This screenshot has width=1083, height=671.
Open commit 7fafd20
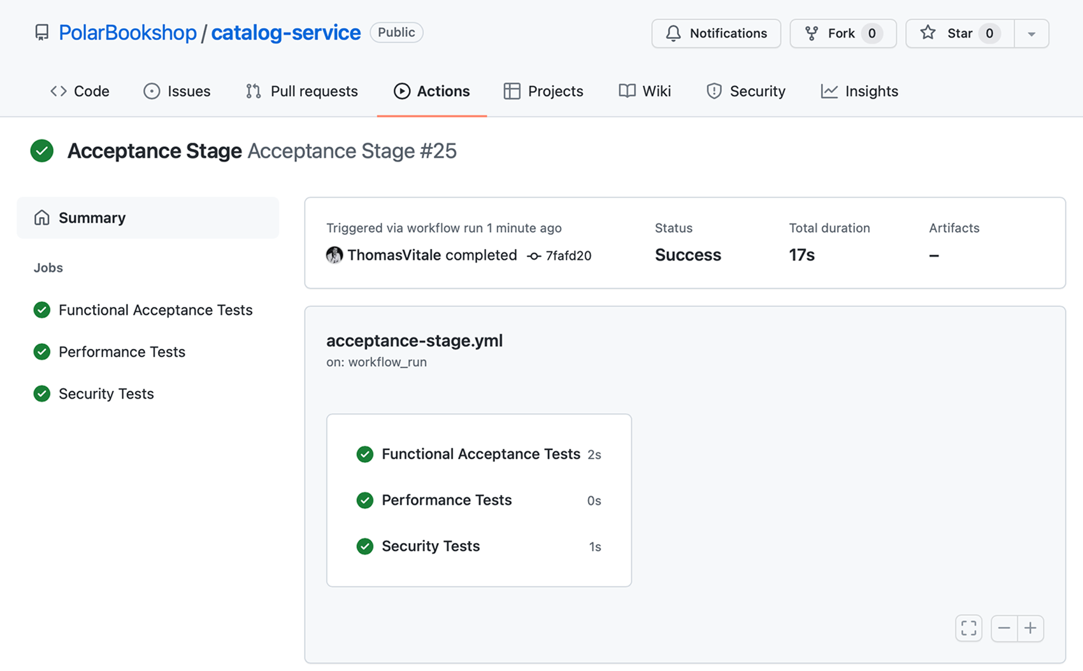pos(568,256)
